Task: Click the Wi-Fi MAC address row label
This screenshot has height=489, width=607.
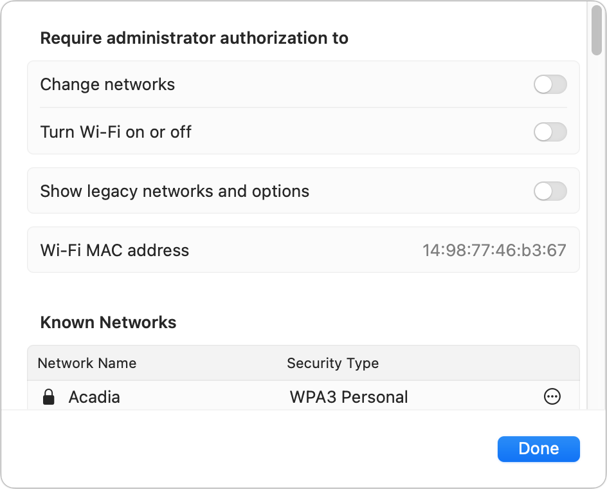Action: [114, 250]
